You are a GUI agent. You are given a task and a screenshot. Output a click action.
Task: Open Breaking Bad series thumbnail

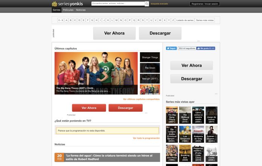point(185,153)
